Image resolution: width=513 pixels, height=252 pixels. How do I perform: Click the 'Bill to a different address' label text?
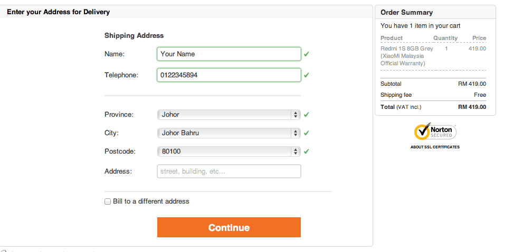coord(151,201)
